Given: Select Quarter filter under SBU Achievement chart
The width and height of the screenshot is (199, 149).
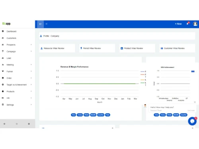Looking at the screenshot, I should click(183, 115).
